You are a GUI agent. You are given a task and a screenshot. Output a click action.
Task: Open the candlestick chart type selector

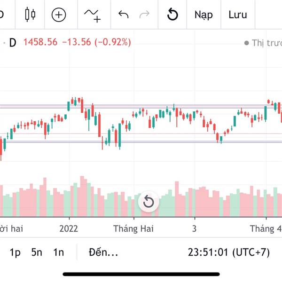coord(30,15)
